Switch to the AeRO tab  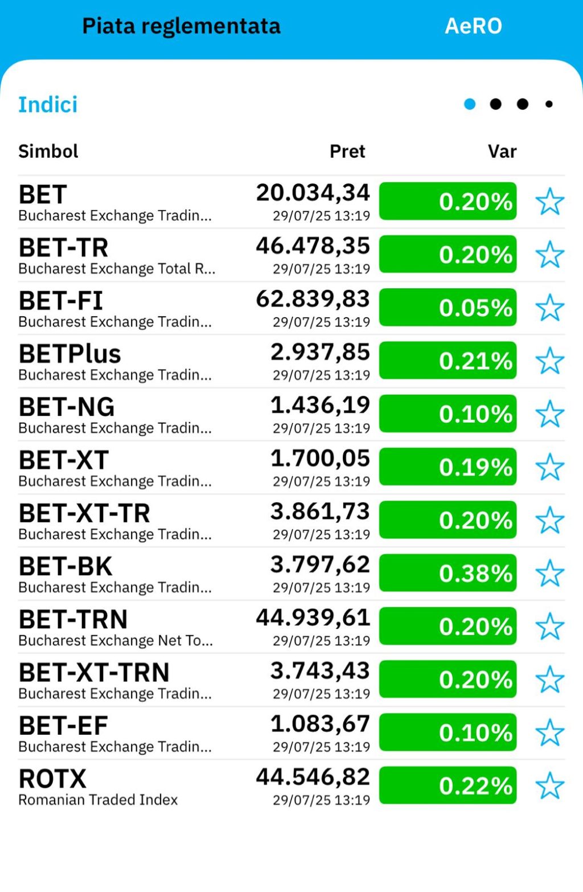click(473, 26)
